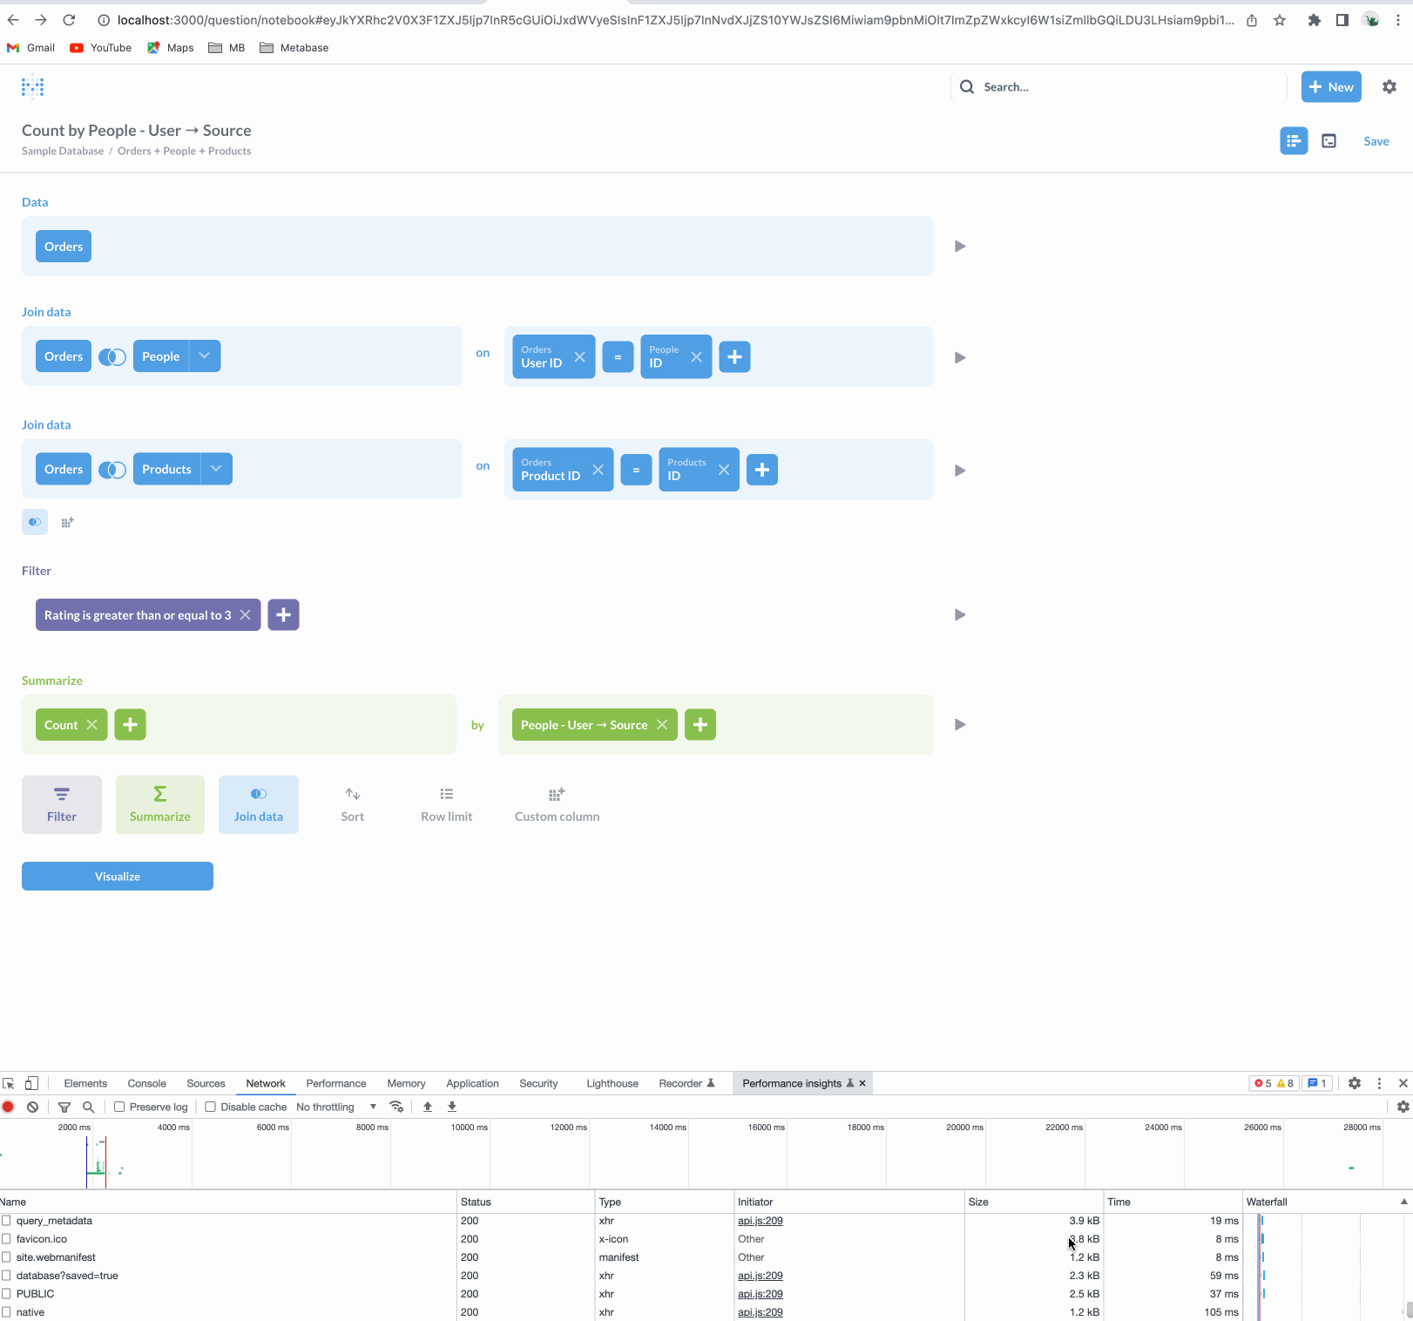Open the native query preview icon

(x=1329, y=141)
